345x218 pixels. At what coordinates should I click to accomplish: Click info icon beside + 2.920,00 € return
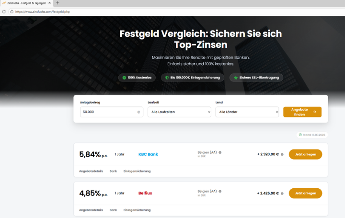(x=282, y=154)
